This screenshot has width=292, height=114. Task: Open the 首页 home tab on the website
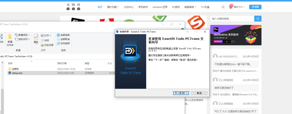[x=100, y=7]
